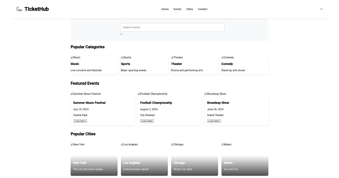Click the TicketHub brand name
Viewport: 339px width, 178px height.
tap(37, 9)
